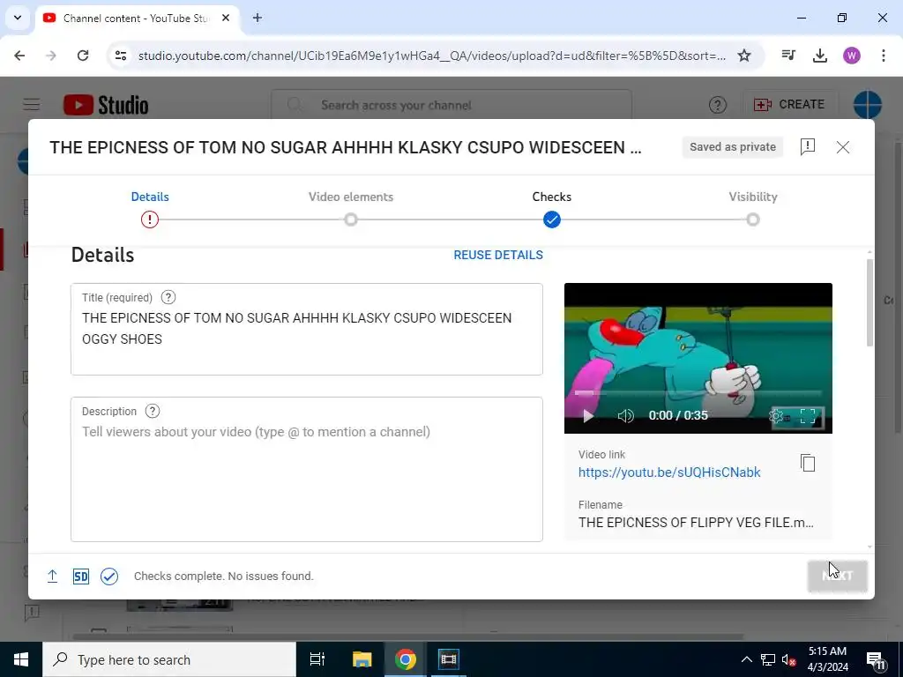Reload the page
Image resolution: width=903 pixels, height=677 pixels.
point(83,56)
